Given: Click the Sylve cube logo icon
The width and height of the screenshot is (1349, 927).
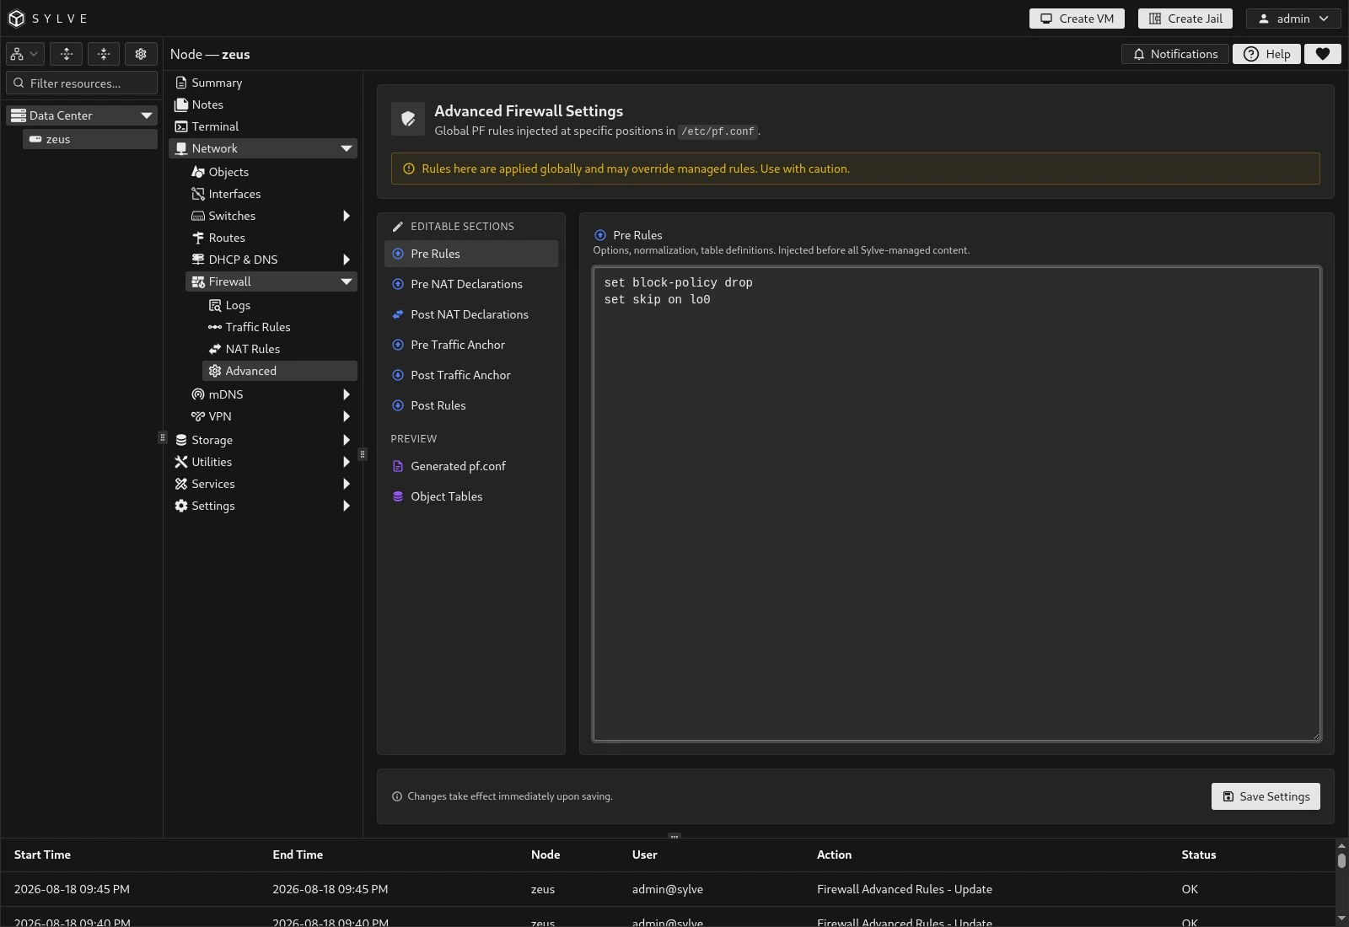Looking at the screenshot, I should point(16,19).
